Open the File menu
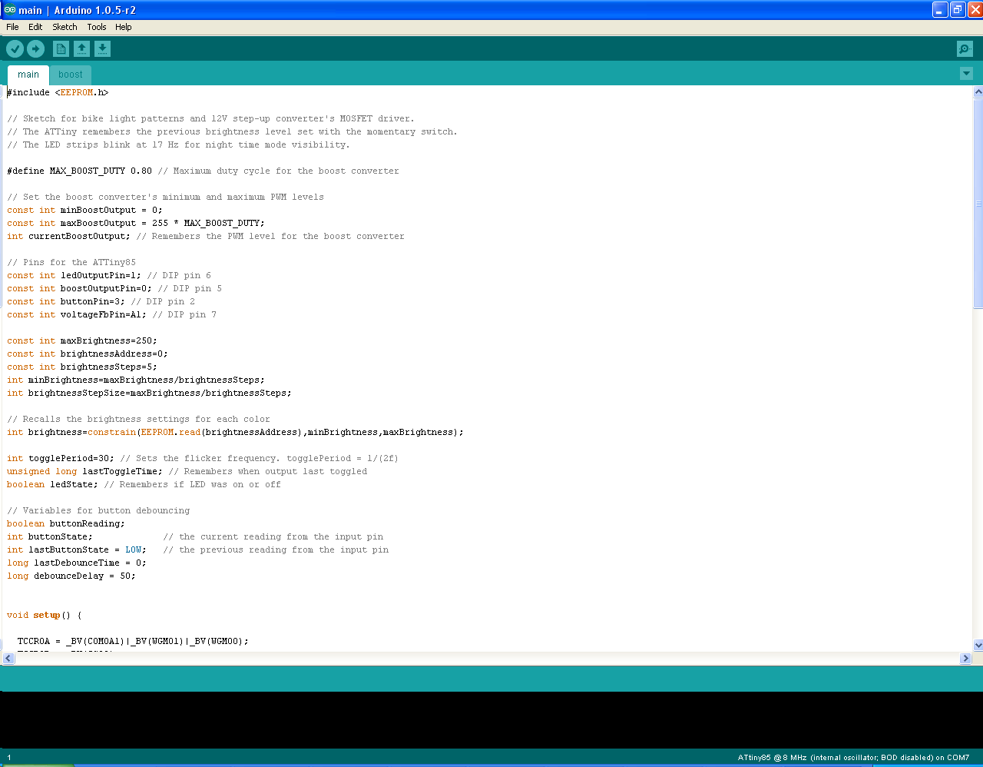 coord(12,27)
